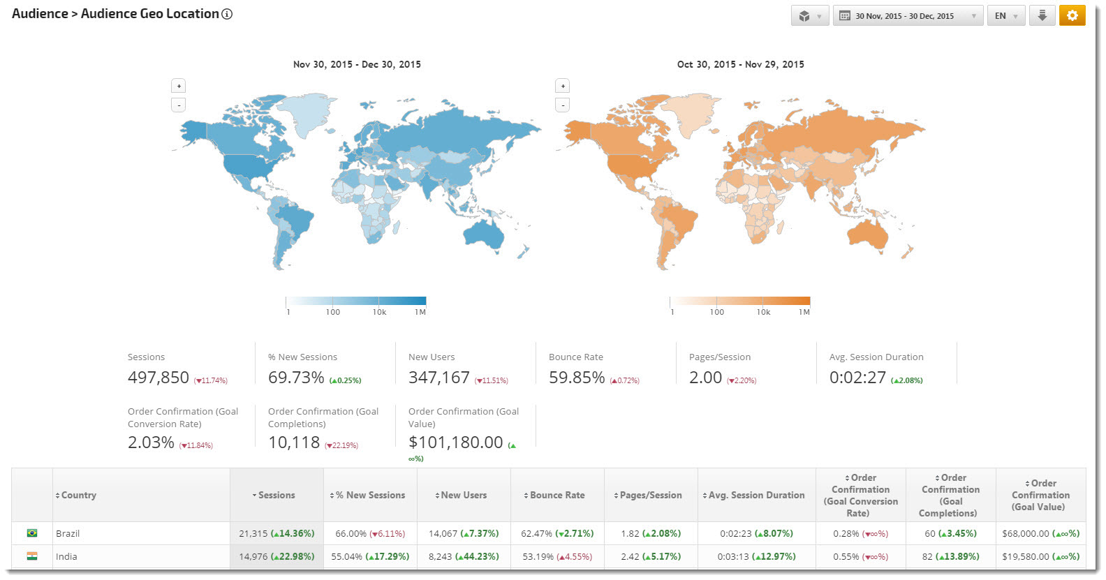Zoom in on the orange map

point(563,86)
